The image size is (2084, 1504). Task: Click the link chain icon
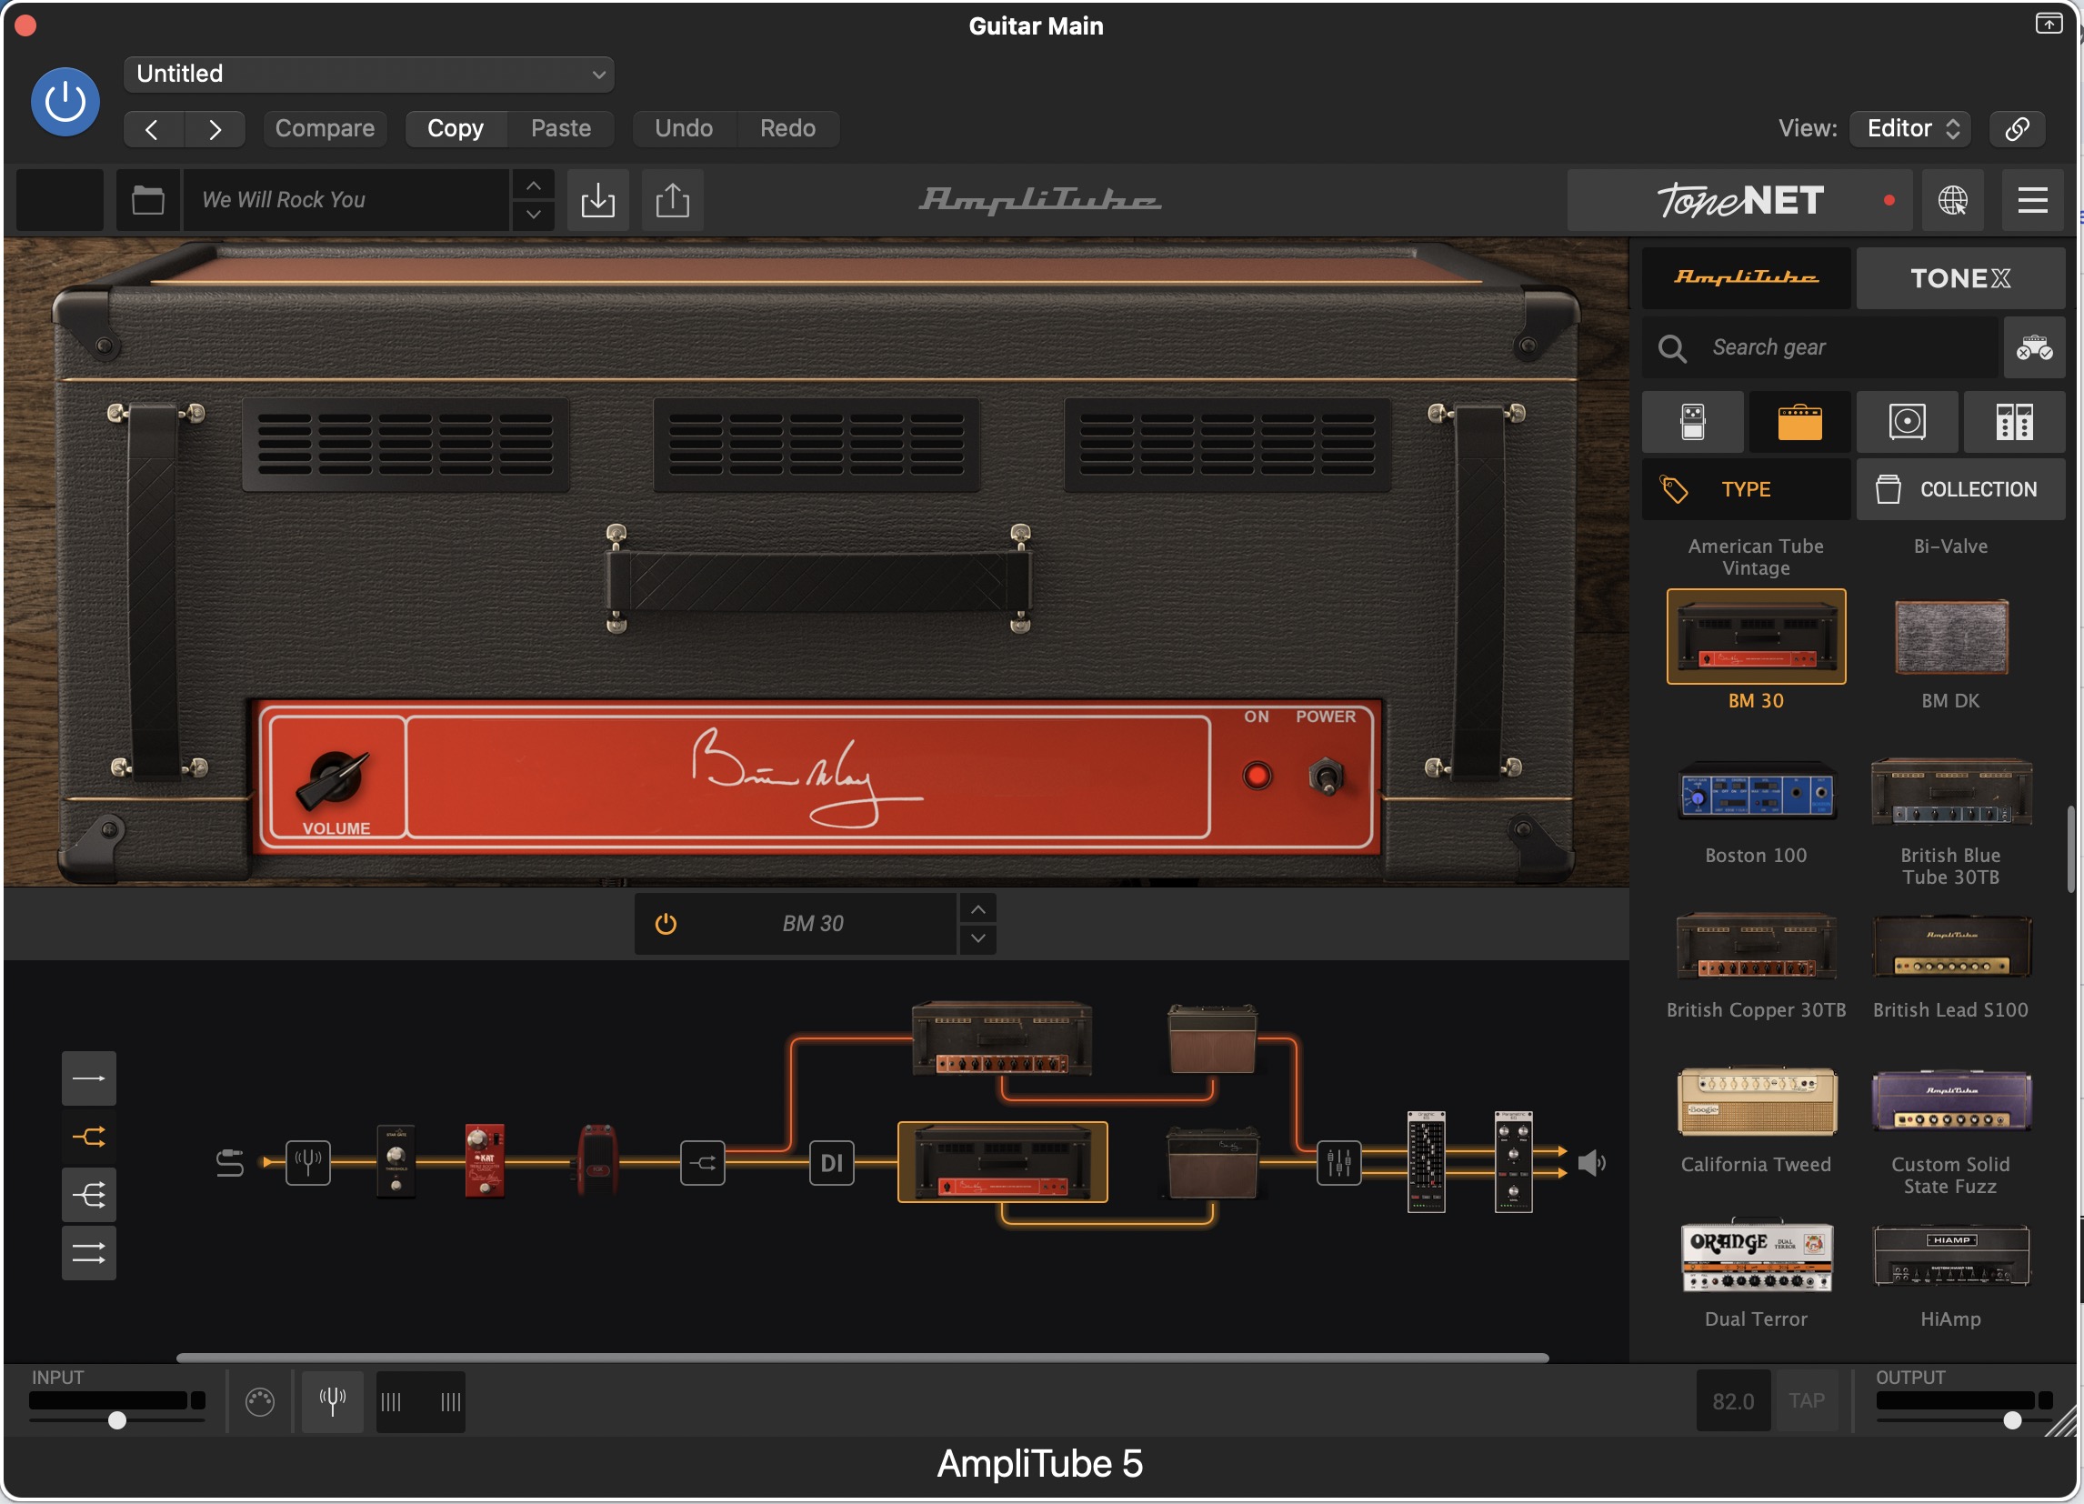pyautogui.click(x=2017, y=127)
